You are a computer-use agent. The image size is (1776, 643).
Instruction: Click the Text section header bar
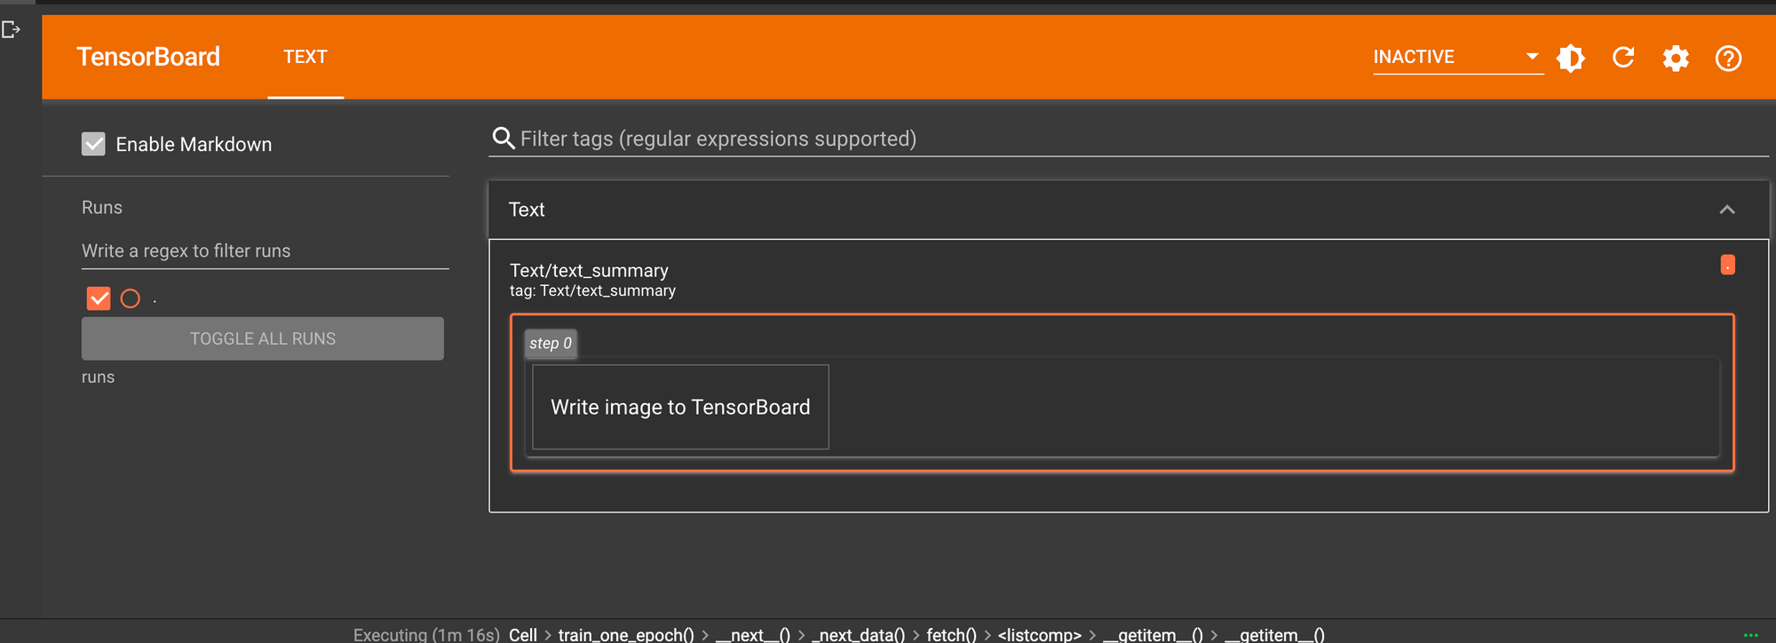click(x=1128, y=210)
